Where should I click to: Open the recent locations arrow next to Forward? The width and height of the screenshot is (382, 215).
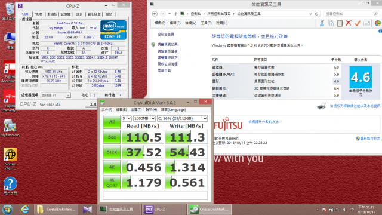coord(170,14)
